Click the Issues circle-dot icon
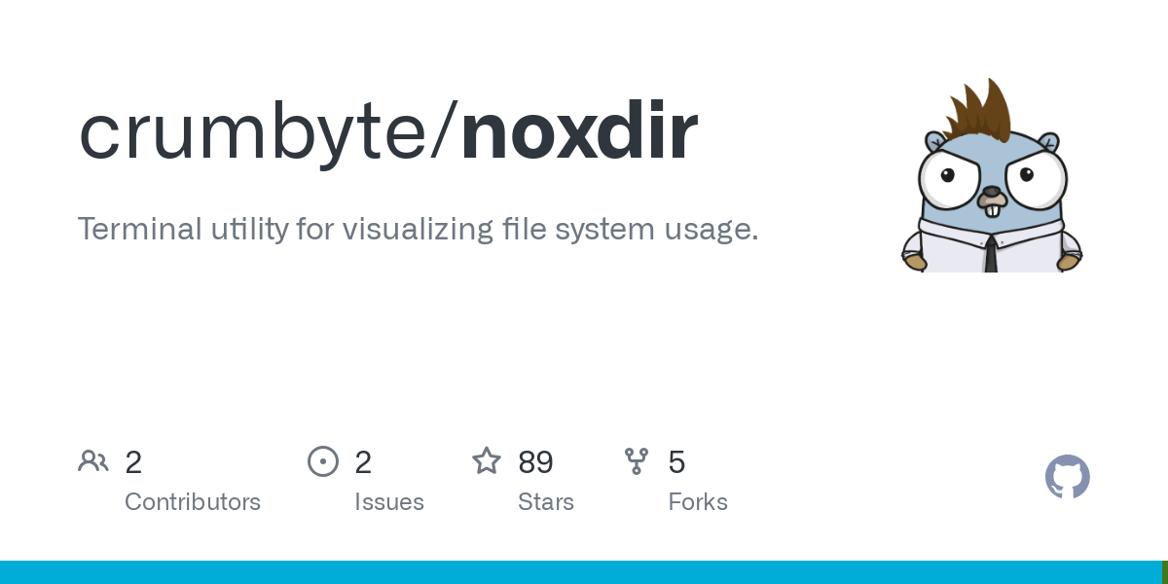Screen dimensions: 1168x584 (x=323, y=461)
